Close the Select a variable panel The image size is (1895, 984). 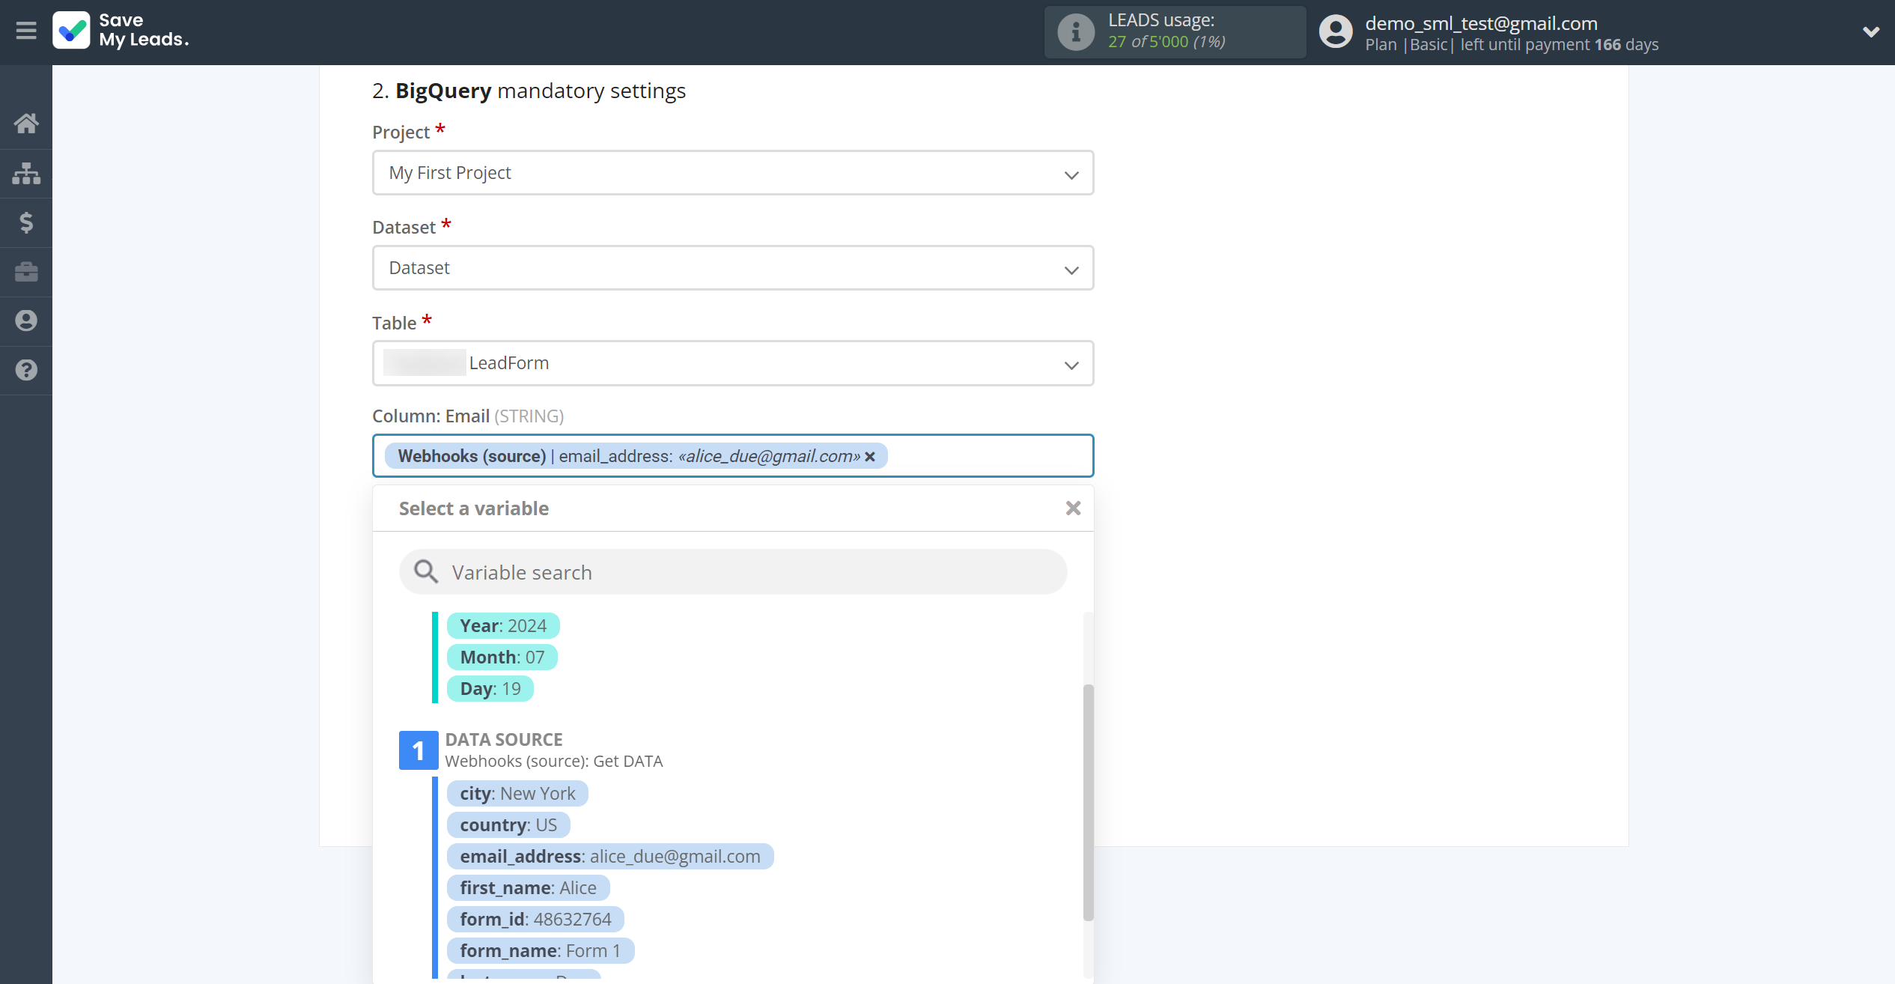coord(1073,508)
